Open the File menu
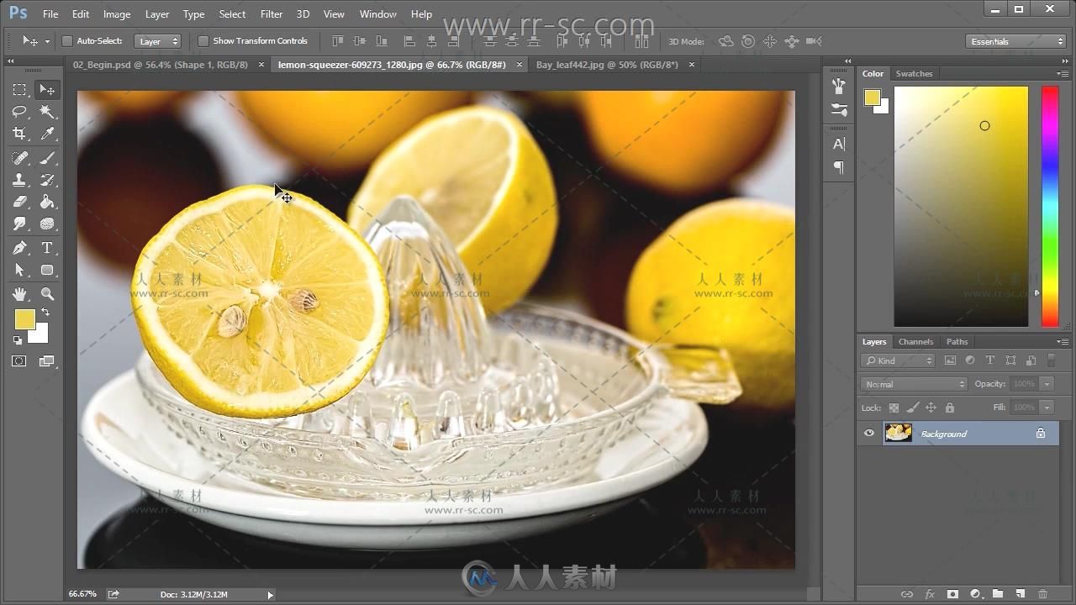The image size is (1076, 605). (50, 14)
